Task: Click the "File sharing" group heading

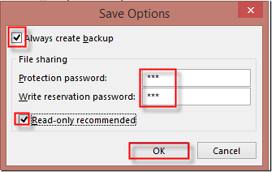Action: [x=42, y=59]
